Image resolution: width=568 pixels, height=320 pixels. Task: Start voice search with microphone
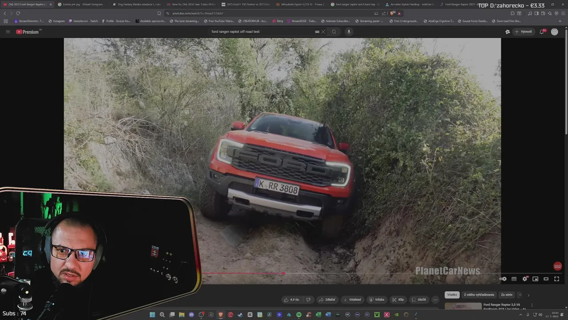pos(349,32)
